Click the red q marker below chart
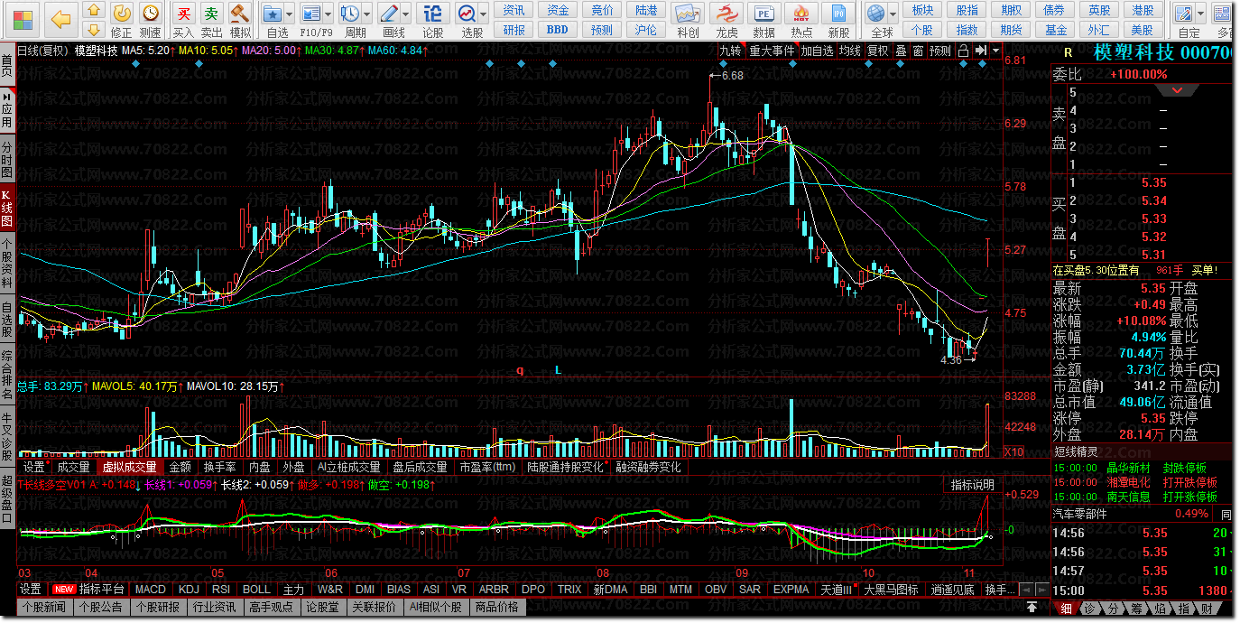 coord(520,370)
